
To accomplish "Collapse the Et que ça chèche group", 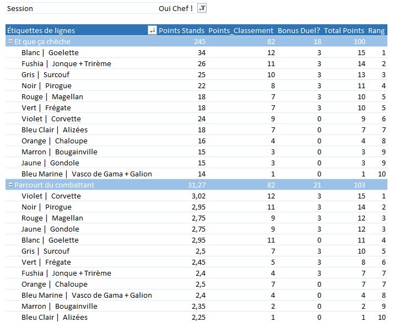I will [10, 42].
